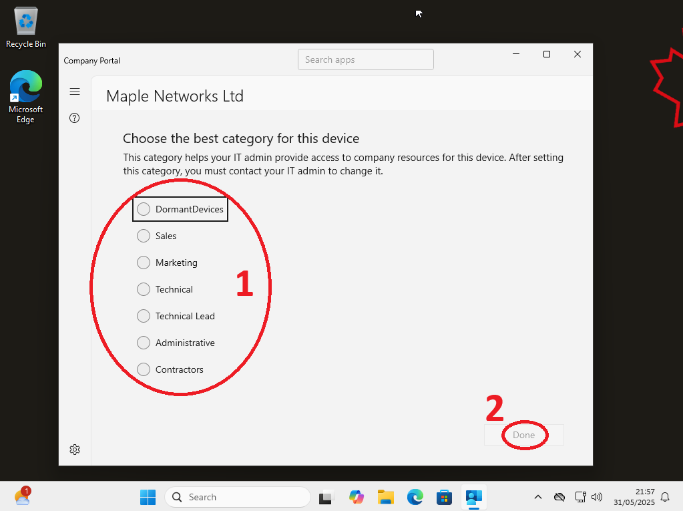Open the Windows Start menu
This screenshot has width=683, height=511.
pos(148,497)
